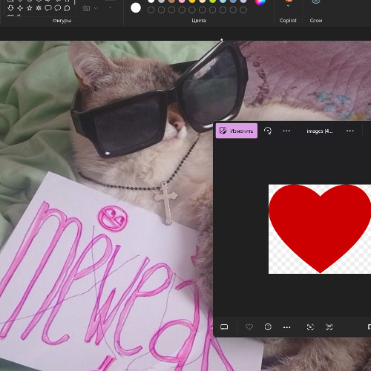The width and height of the screenshot is (371, 371).
Task: Open the three-dot menu next to rotate
Action: pyautogui.click(x=286, y=131)
